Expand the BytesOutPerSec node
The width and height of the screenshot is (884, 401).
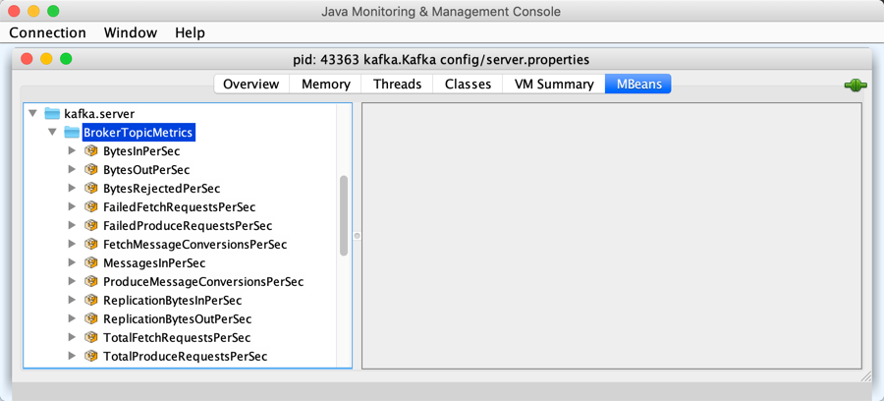tap(72, 170)
